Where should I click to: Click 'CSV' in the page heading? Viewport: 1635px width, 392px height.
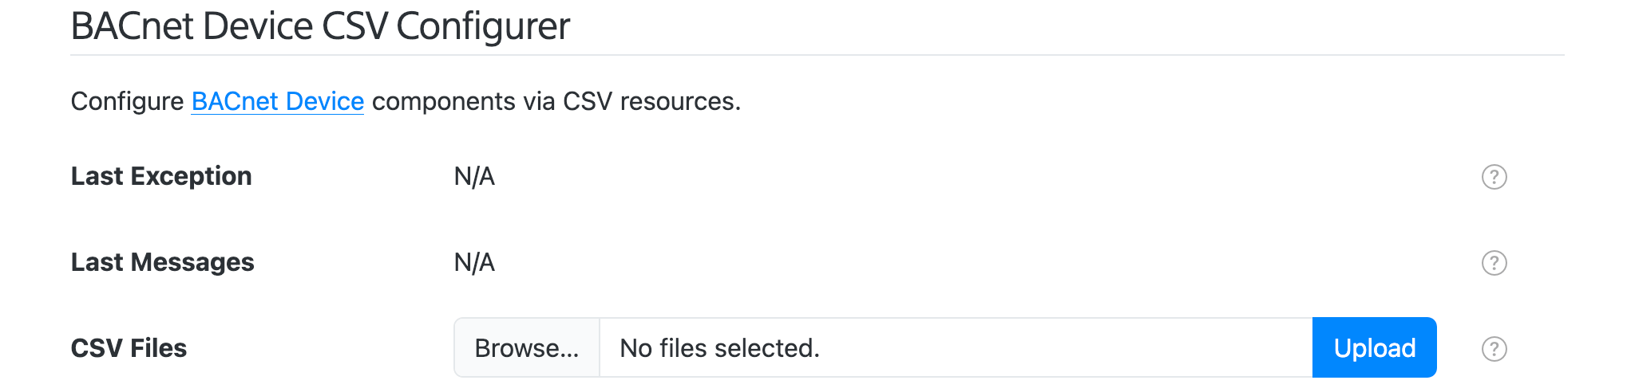tap(354, 26)
